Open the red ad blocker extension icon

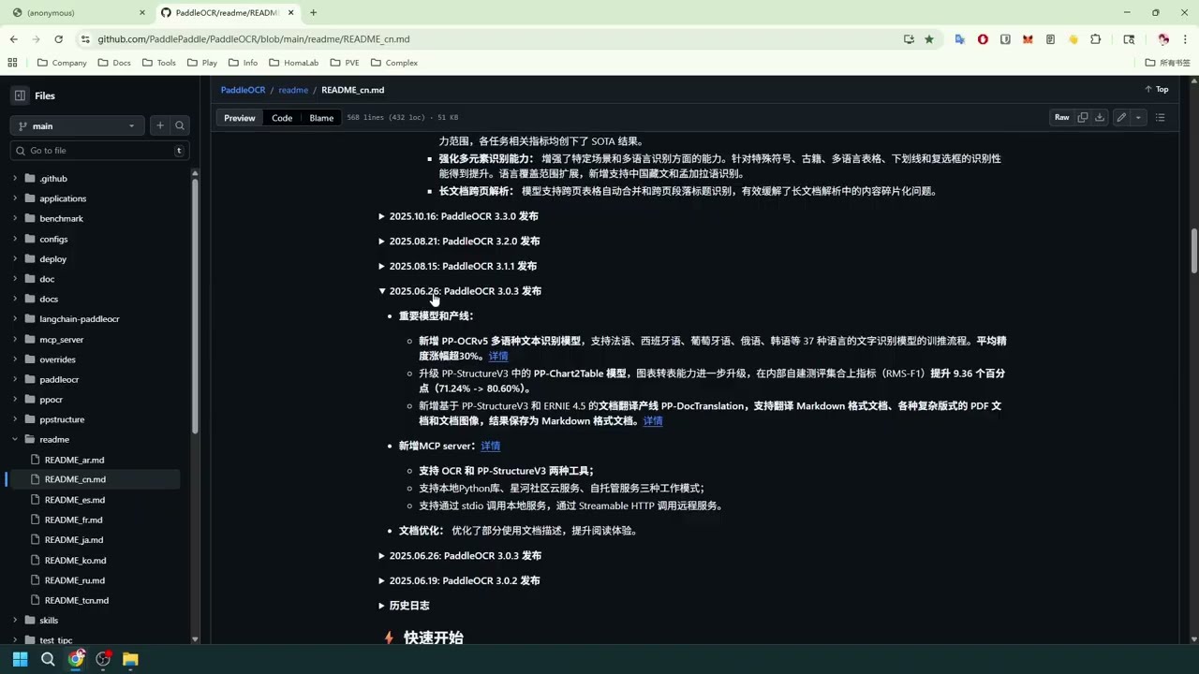pyautogui.click(x=983, y=39)
